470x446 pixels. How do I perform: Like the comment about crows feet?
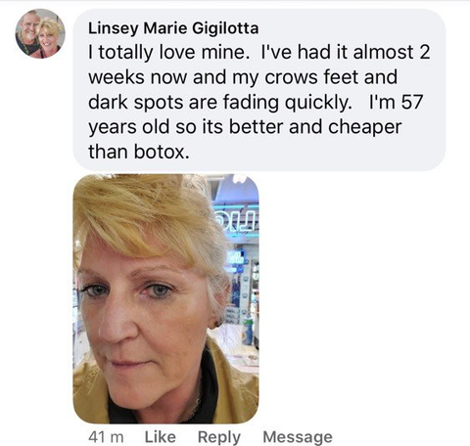pos(160,436)
